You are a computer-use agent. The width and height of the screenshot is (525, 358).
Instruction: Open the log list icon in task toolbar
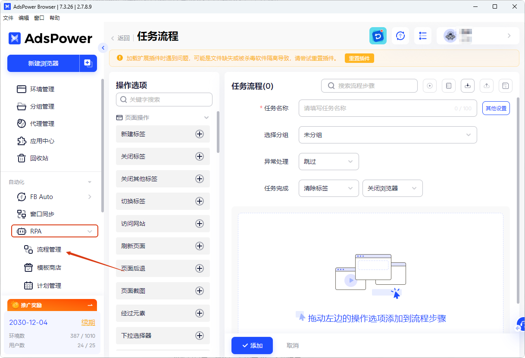449,86
